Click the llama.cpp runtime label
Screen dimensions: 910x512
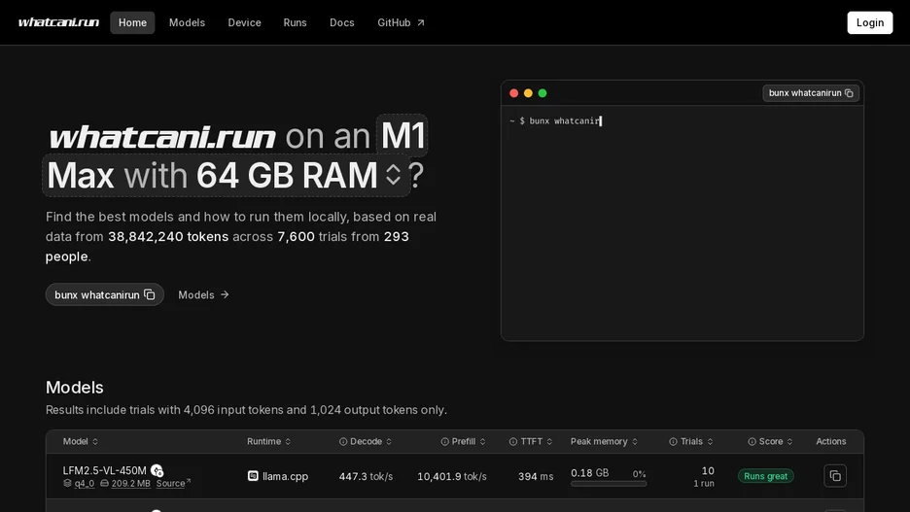pyautogui.click(x=285, y=476)
